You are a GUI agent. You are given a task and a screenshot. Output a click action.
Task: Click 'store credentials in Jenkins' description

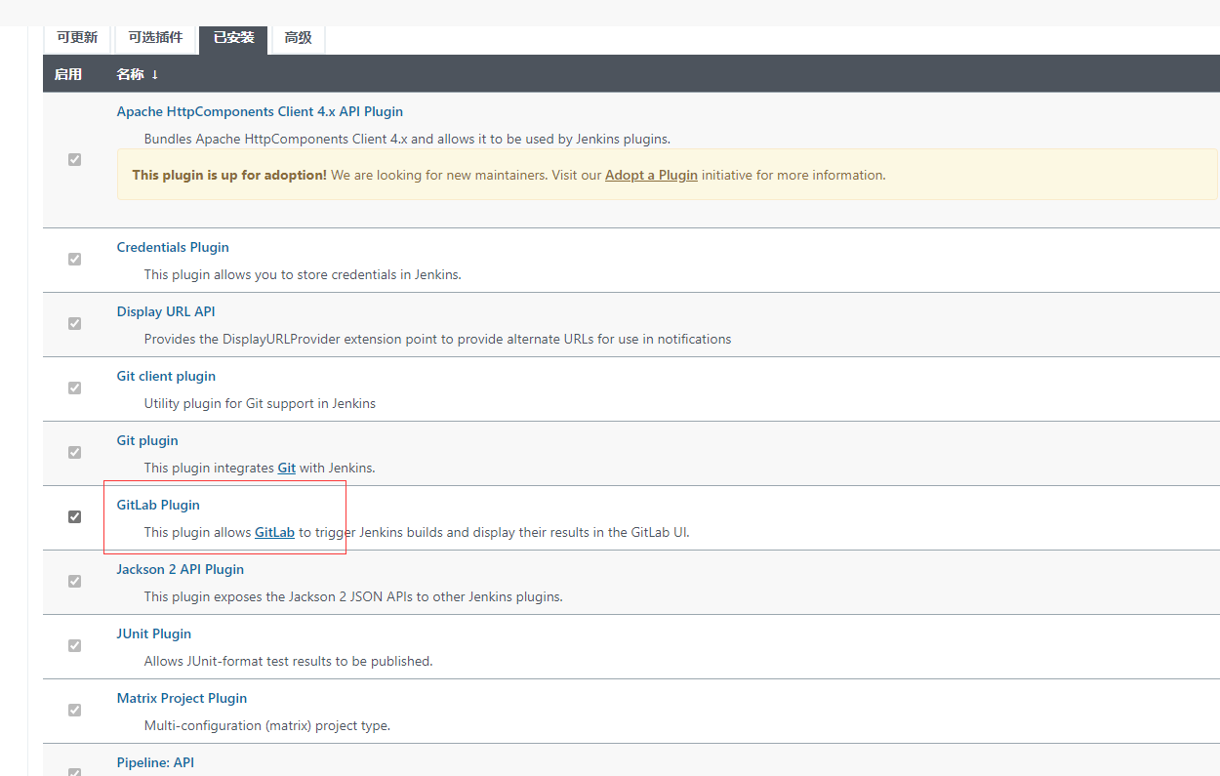click(303, 274)
